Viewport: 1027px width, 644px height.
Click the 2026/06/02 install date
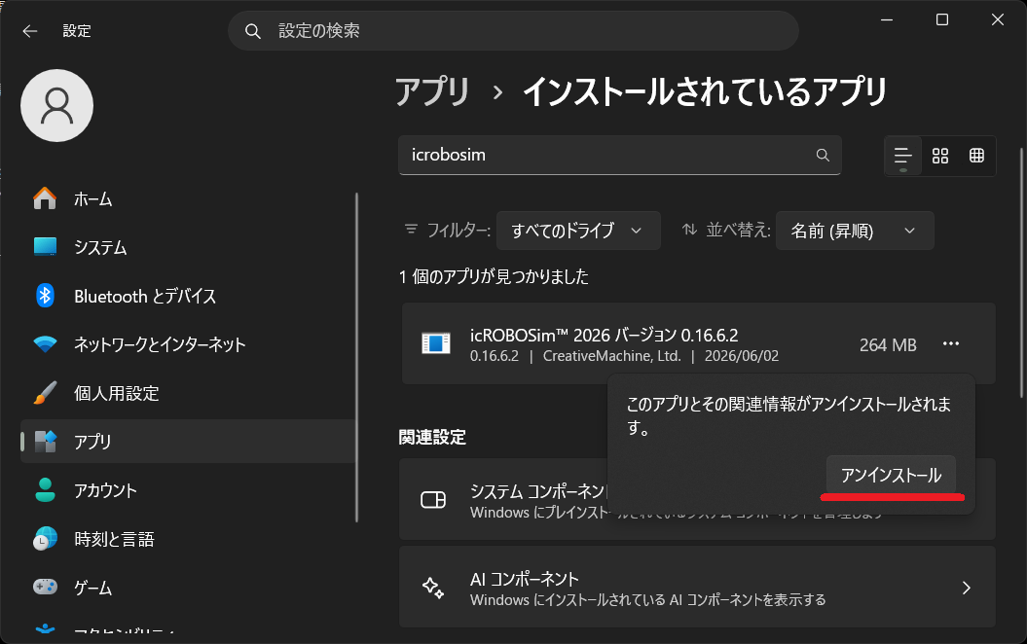(x=742, y=356)
